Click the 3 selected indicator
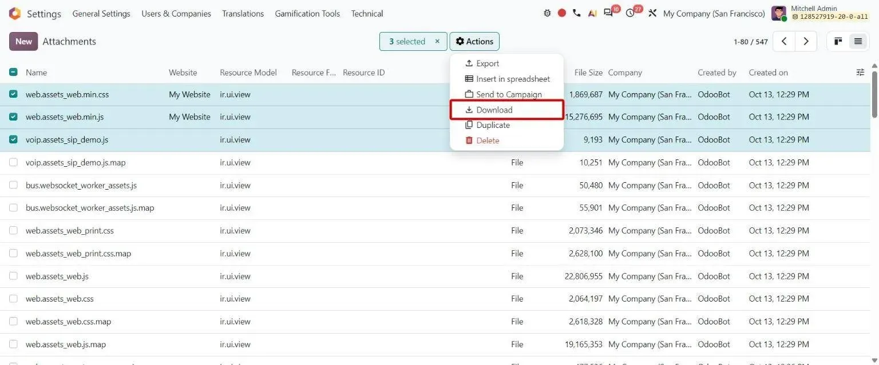This screenshot has height=365, width=879. click(407, 41)
